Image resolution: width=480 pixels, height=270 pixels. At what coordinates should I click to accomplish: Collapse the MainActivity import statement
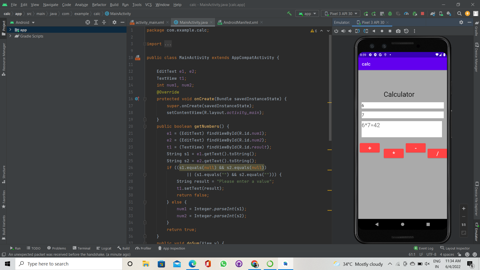click(145, 44)
